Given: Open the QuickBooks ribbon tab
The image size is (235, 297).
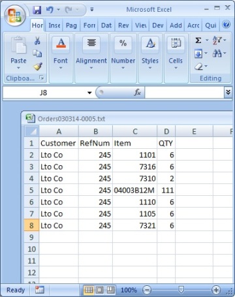Looking at the screenshot, I should (211, 25).
